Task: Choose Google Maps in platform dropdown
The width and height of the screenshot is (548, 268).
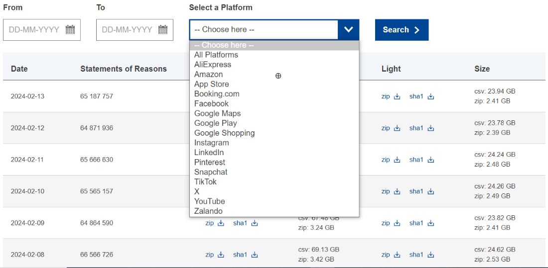Action: click(217, 113)
